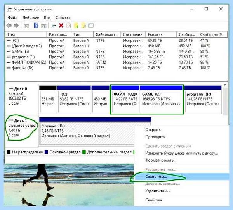This screenshot has height=210, width=233.
Task: Select the (Диск 0 раздел 2) volume row
Action: pos(116,46)
